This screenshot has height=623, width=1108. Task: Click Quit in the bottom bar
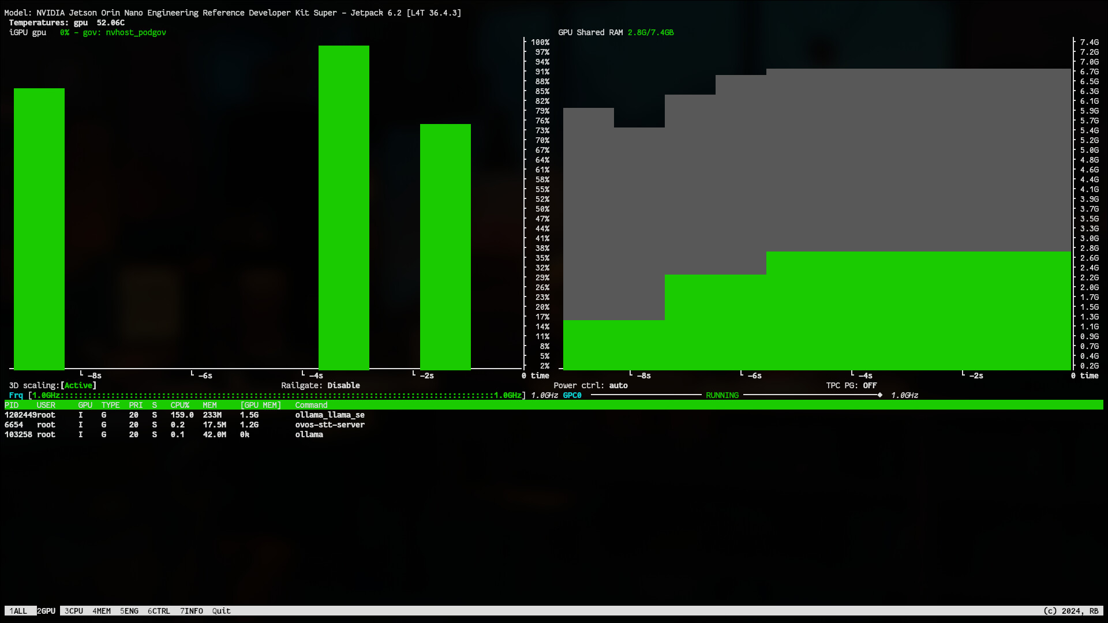point(221,611)
